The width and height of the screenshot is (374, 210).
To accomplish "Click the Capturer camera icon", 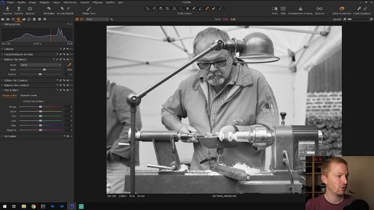I will (30, 9).
